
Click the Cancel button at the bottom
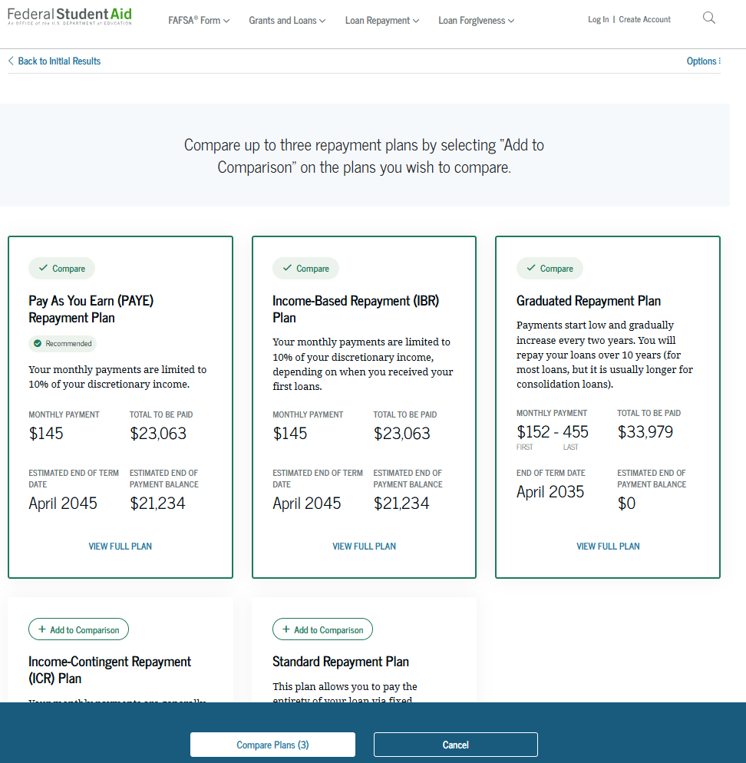pyautogui.click(x=455, y=744)
